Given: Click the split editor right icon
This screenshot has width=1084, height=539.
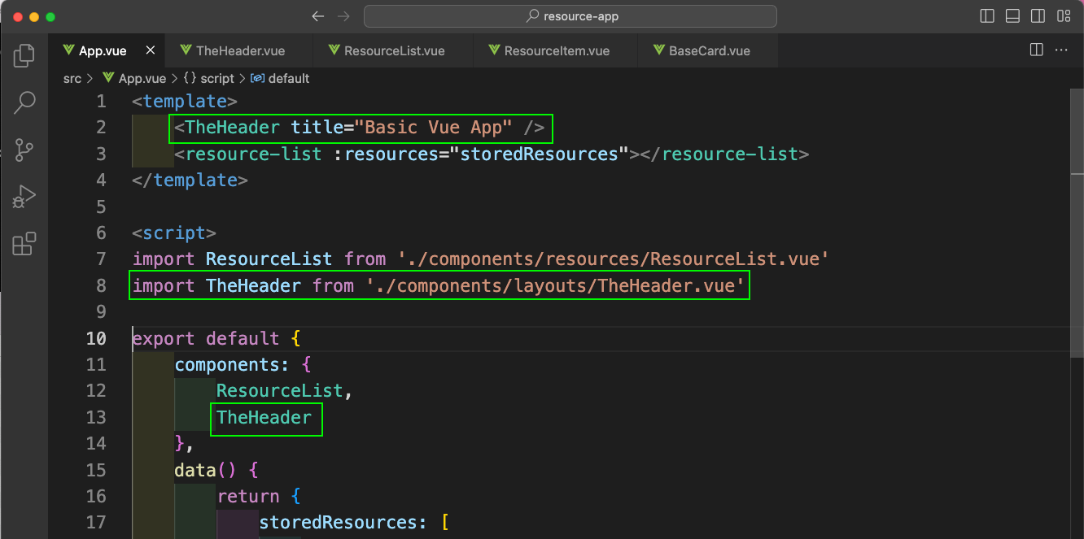Looking at the screenshot, I should [1037, 50].
